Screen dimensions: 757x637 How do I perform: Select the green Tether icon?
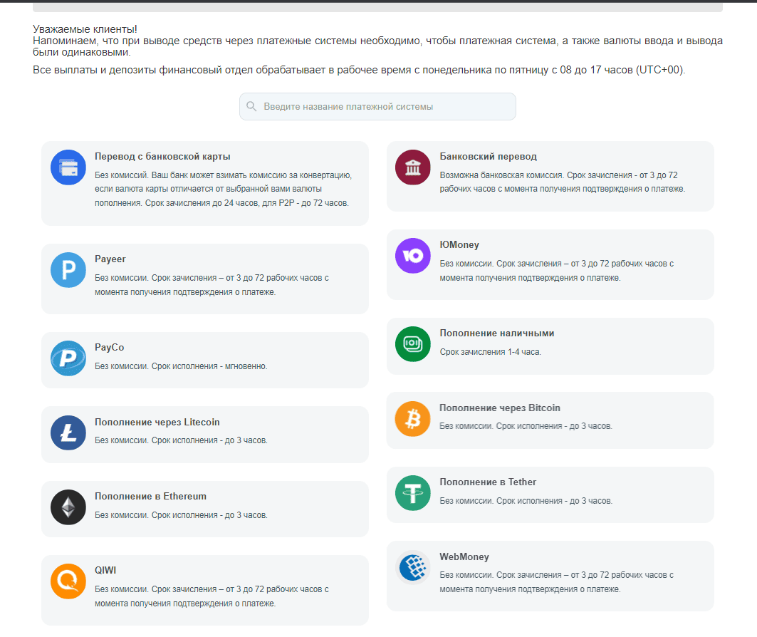pos(413,493)
